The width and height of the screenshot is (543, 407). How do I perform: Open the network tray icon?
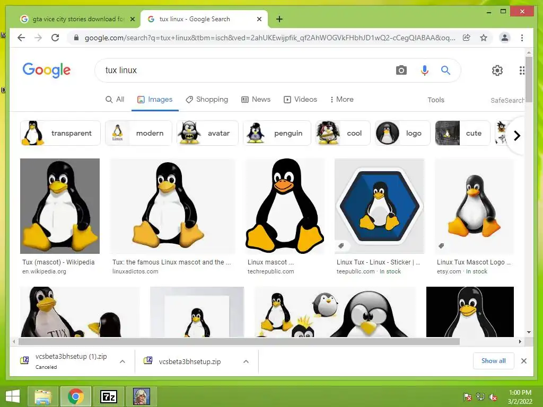[x=480, y=396]
